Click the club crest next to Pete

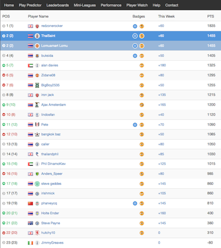[x=37, y=125]
